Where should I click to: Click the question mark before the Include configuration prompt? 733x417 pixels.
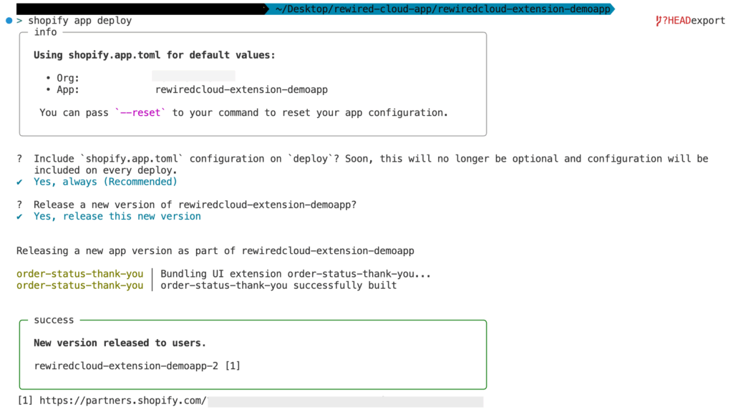coord(19,159)
